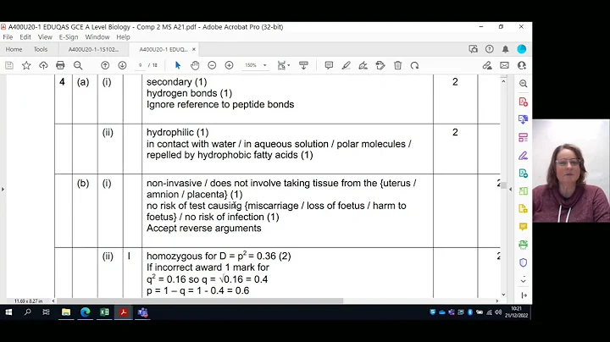This screenshot has height=342, width=610.
Task: Open the account profile avatar
Action: coord(522,49)
